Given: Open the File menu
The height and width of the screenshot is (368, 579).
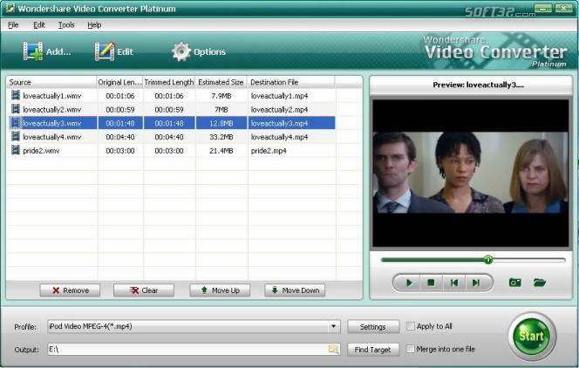Looking at the screenshot, I should 13,25.
